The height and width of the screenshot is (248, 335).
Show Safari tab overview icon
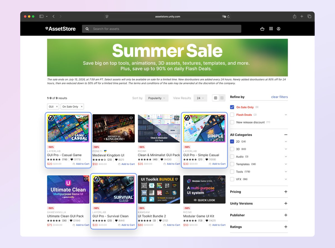[x=309, y=16]
